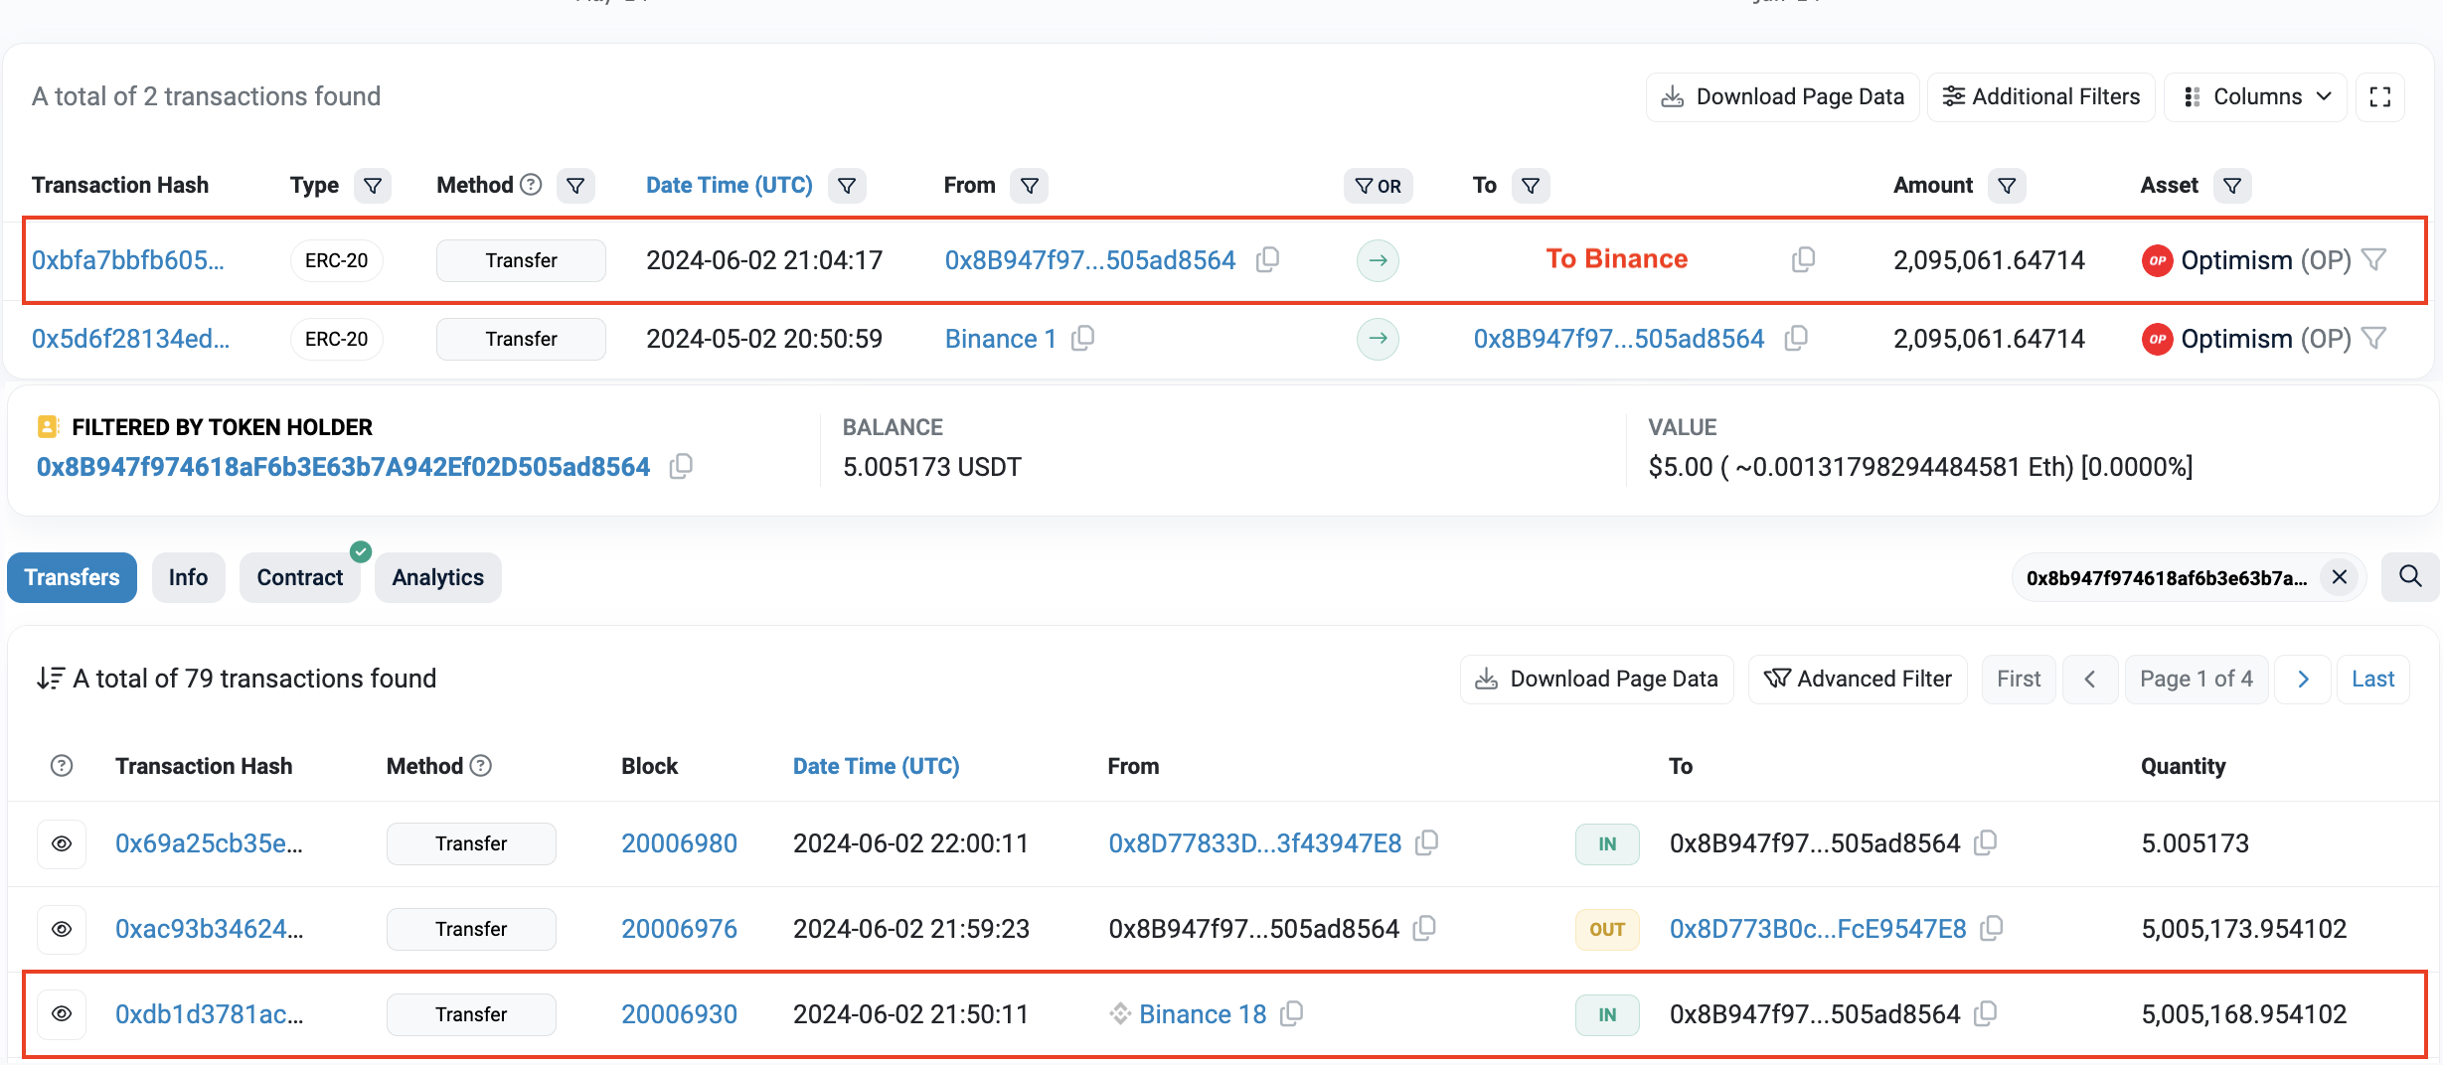Image resolution: width=2443 pixels, height=1065 pixels.
Task: Open the Date Time (UTC) filter icon
Action: click(x=847, y=186)
